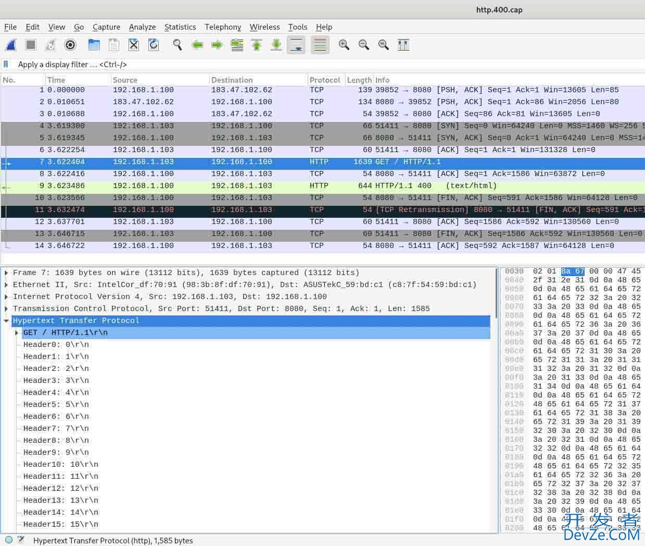Toggle packet list colorization

(320, 45)
